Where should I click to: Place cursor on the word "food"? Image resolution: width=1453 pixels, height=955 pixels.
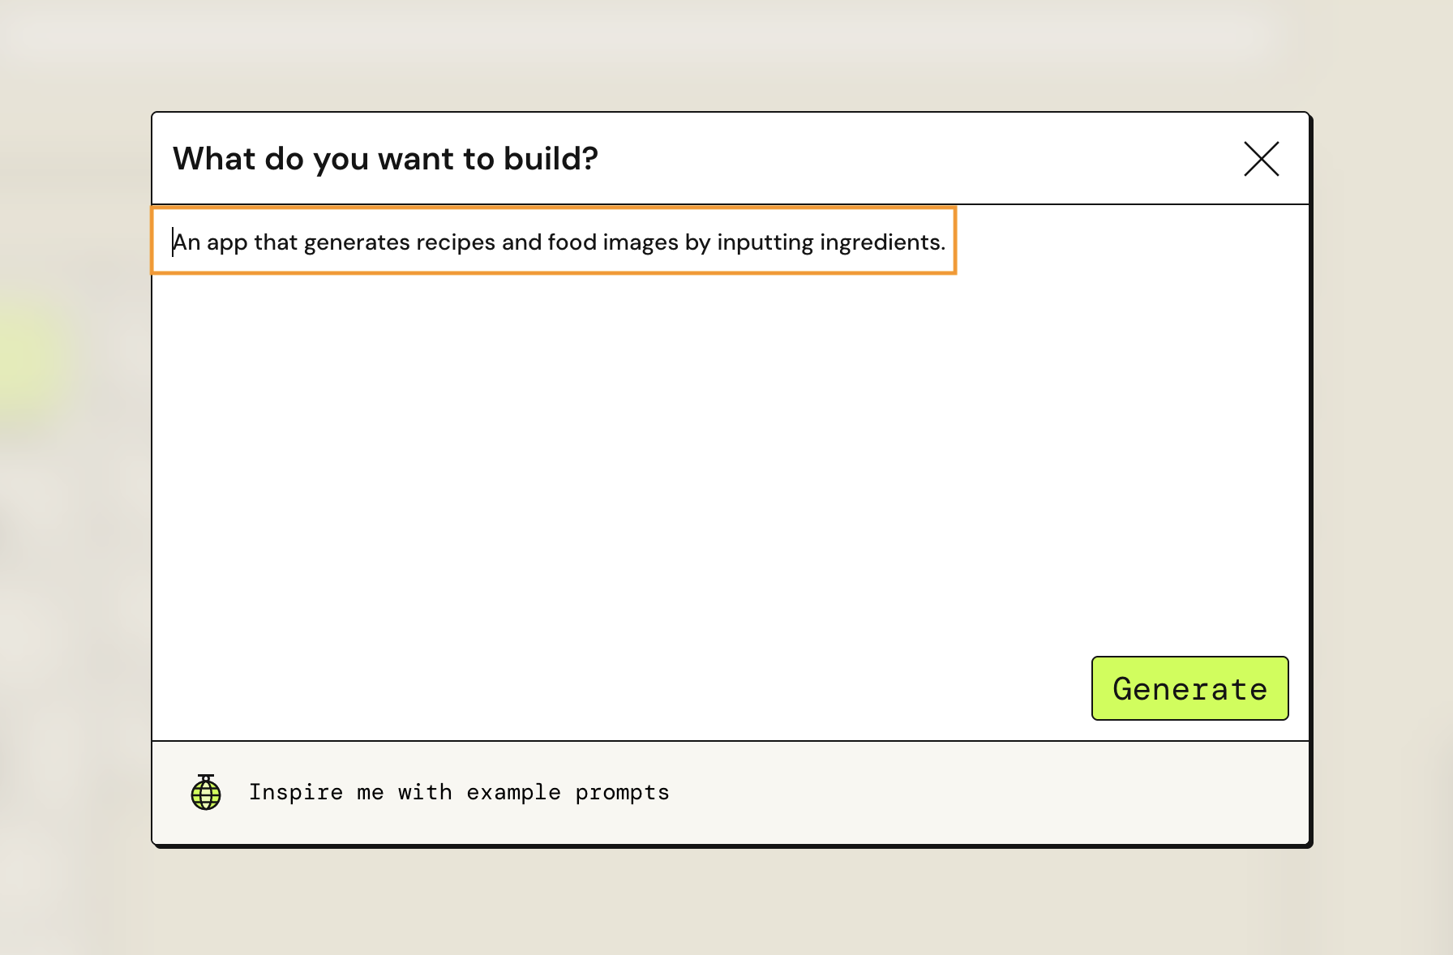572,242
